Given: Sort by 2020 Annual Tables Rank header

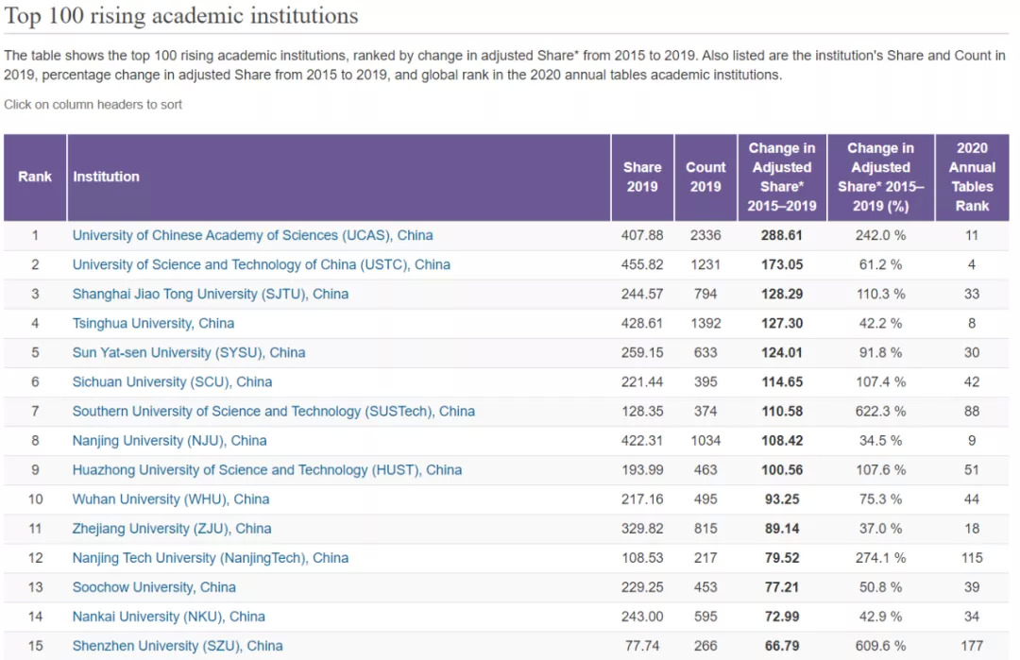Looking at the screenshot, I should (x=972, y=177).
